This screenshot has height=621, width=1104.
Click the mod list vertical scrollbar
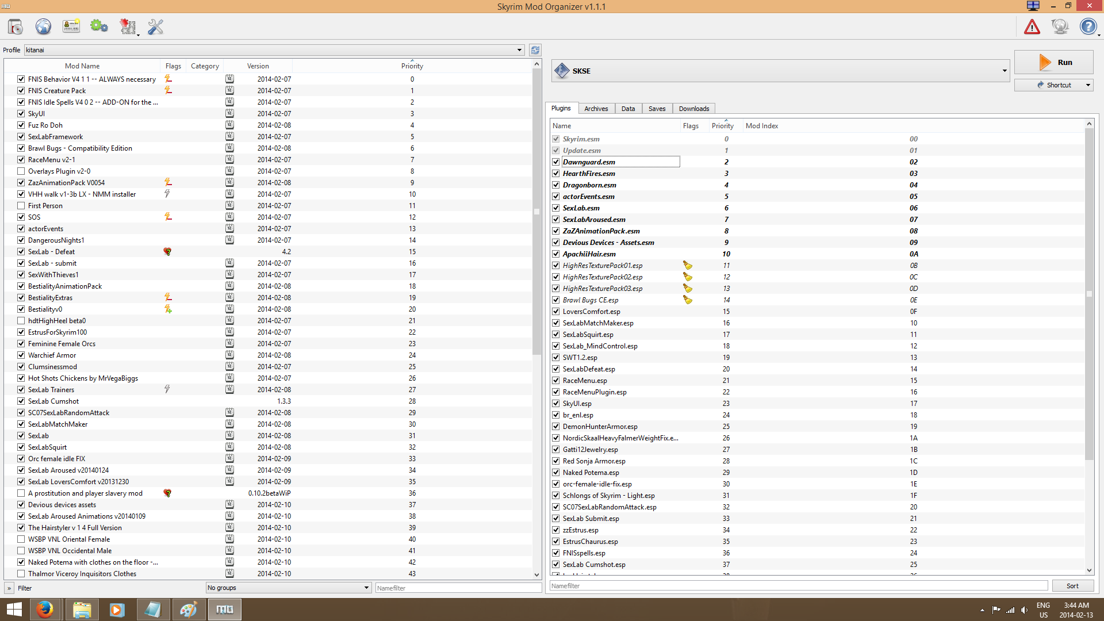click(536, 213)
